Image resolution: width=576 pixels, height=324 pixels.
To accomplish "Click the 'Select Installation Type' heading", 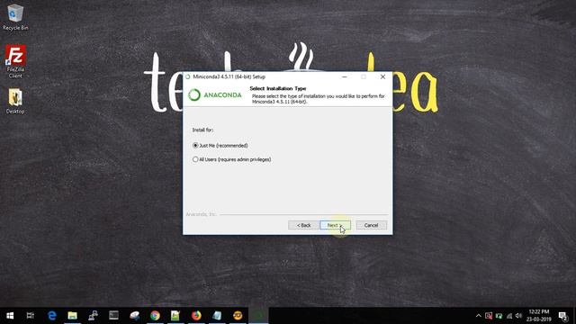I will [278, 88].
